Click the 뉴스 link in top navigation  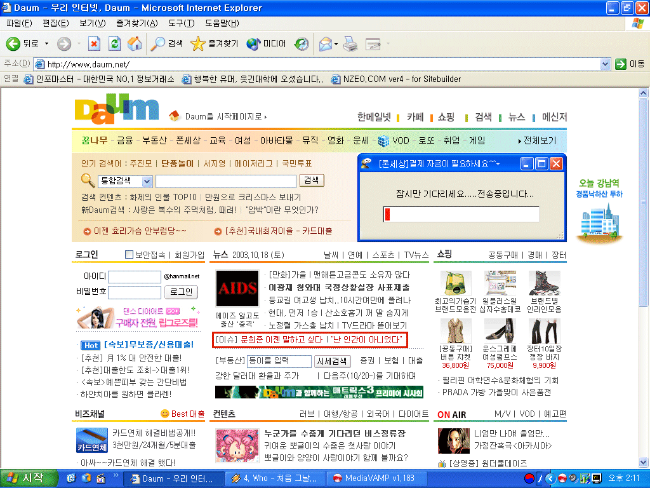pyautogui.click(x=517, y=117)
